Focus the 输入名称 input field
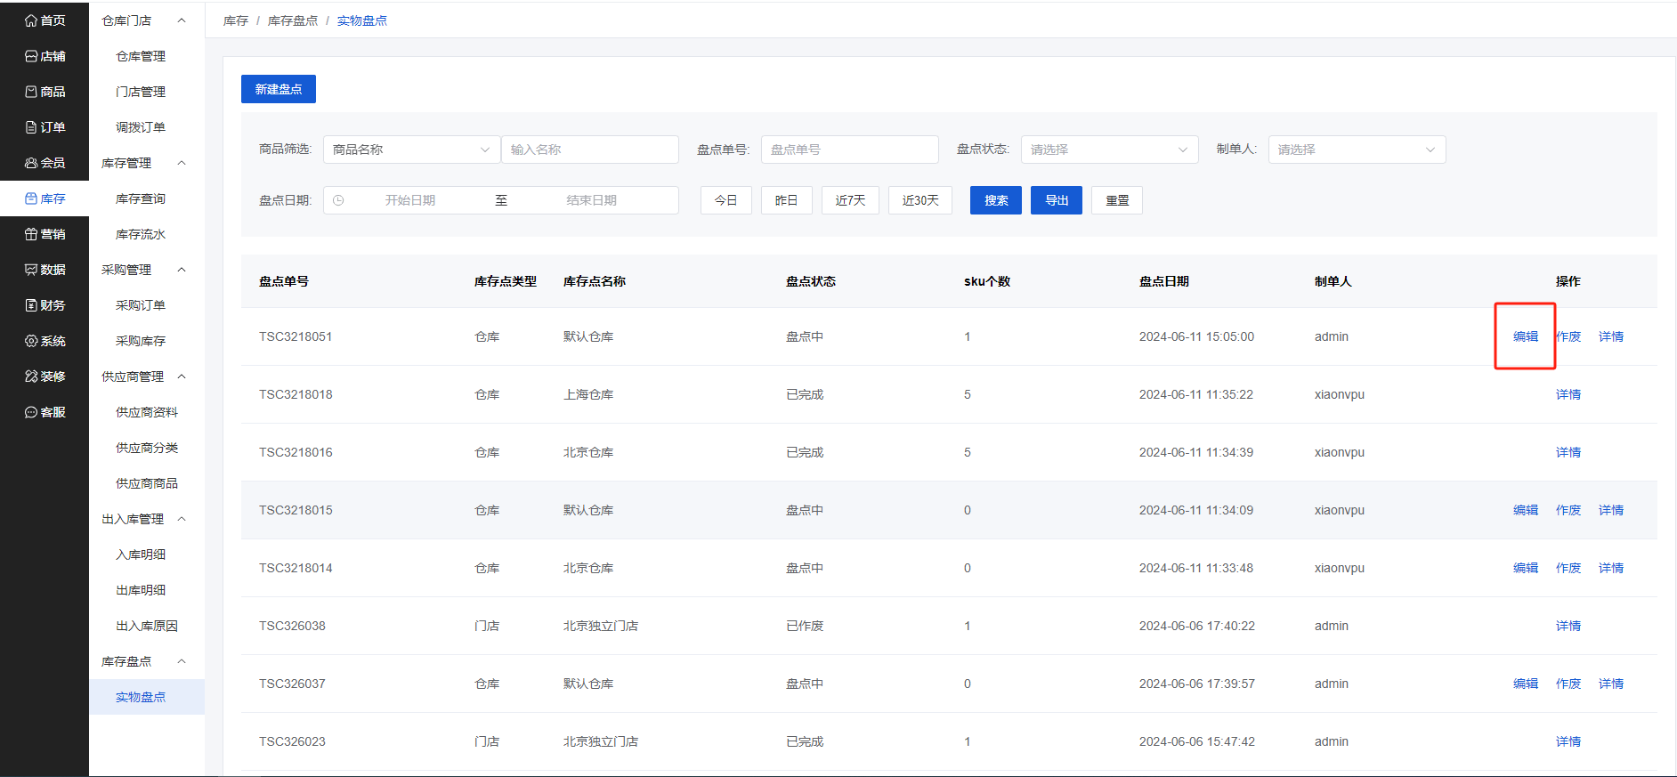1677x777 pixels. click(x=590, y=150)
